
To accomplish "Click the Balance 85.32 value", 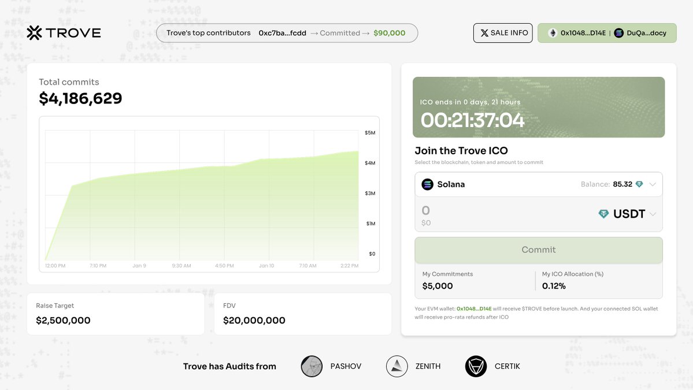I will (x=622, y=184).
